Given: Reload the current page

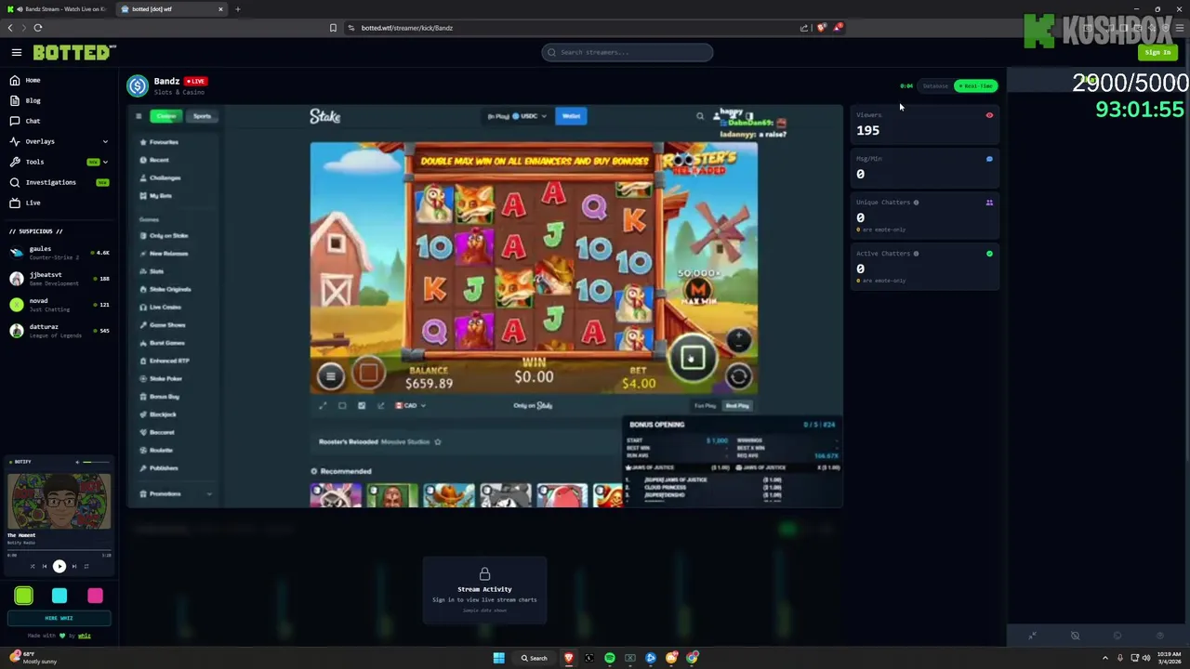Looking at the screenshot, I should pyautogui.click(x=38, y=28).
